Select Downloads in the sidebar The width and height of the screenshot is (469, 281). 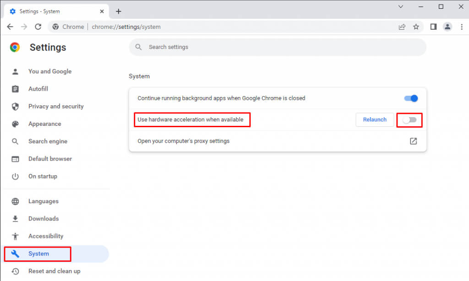click(x=44, y=219)
